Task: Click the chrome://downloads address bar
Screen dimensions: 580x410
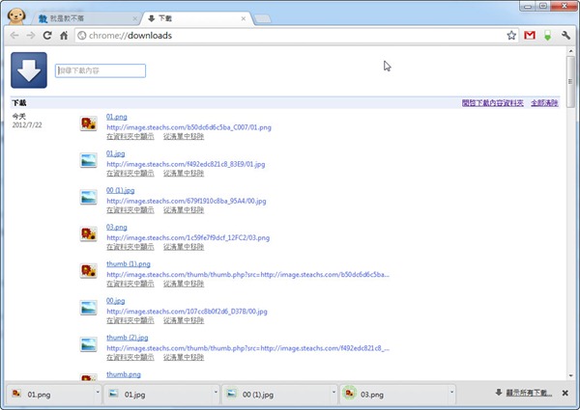Action: click(x=290, y=36)
